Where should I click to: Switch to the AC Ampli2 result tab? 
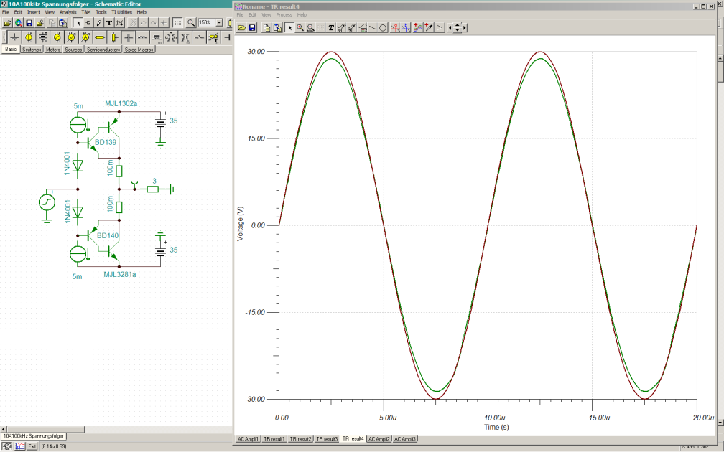click(x=379, y=438)
